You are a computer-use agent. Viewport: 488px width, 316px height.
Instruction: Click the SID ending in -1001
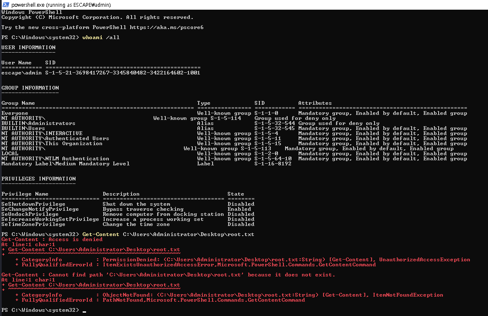pos(123,73)
